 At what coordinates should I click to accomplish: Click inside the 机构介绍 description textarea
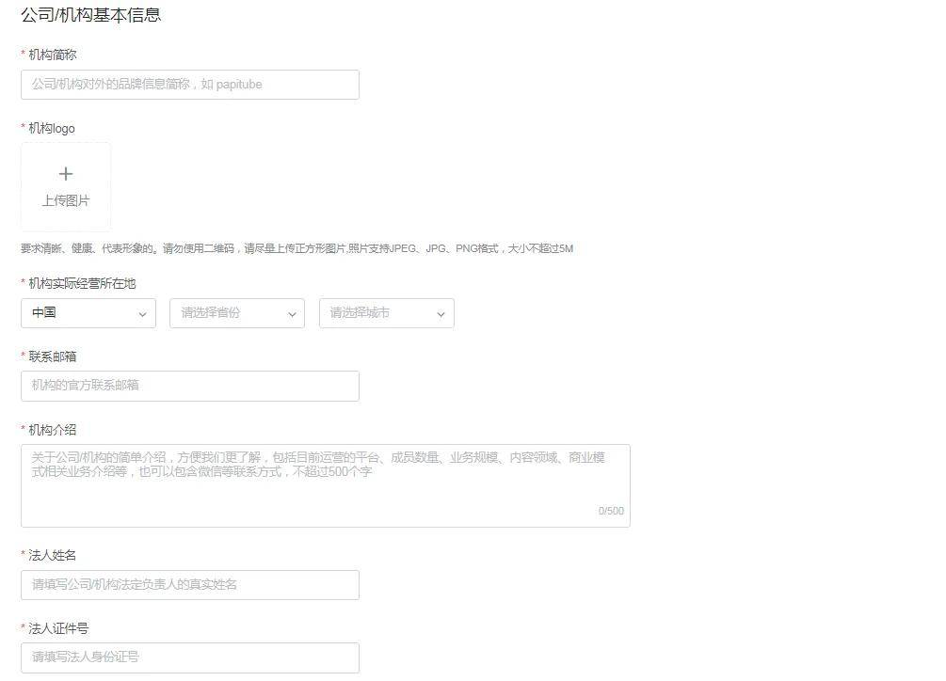click(325, 480)
